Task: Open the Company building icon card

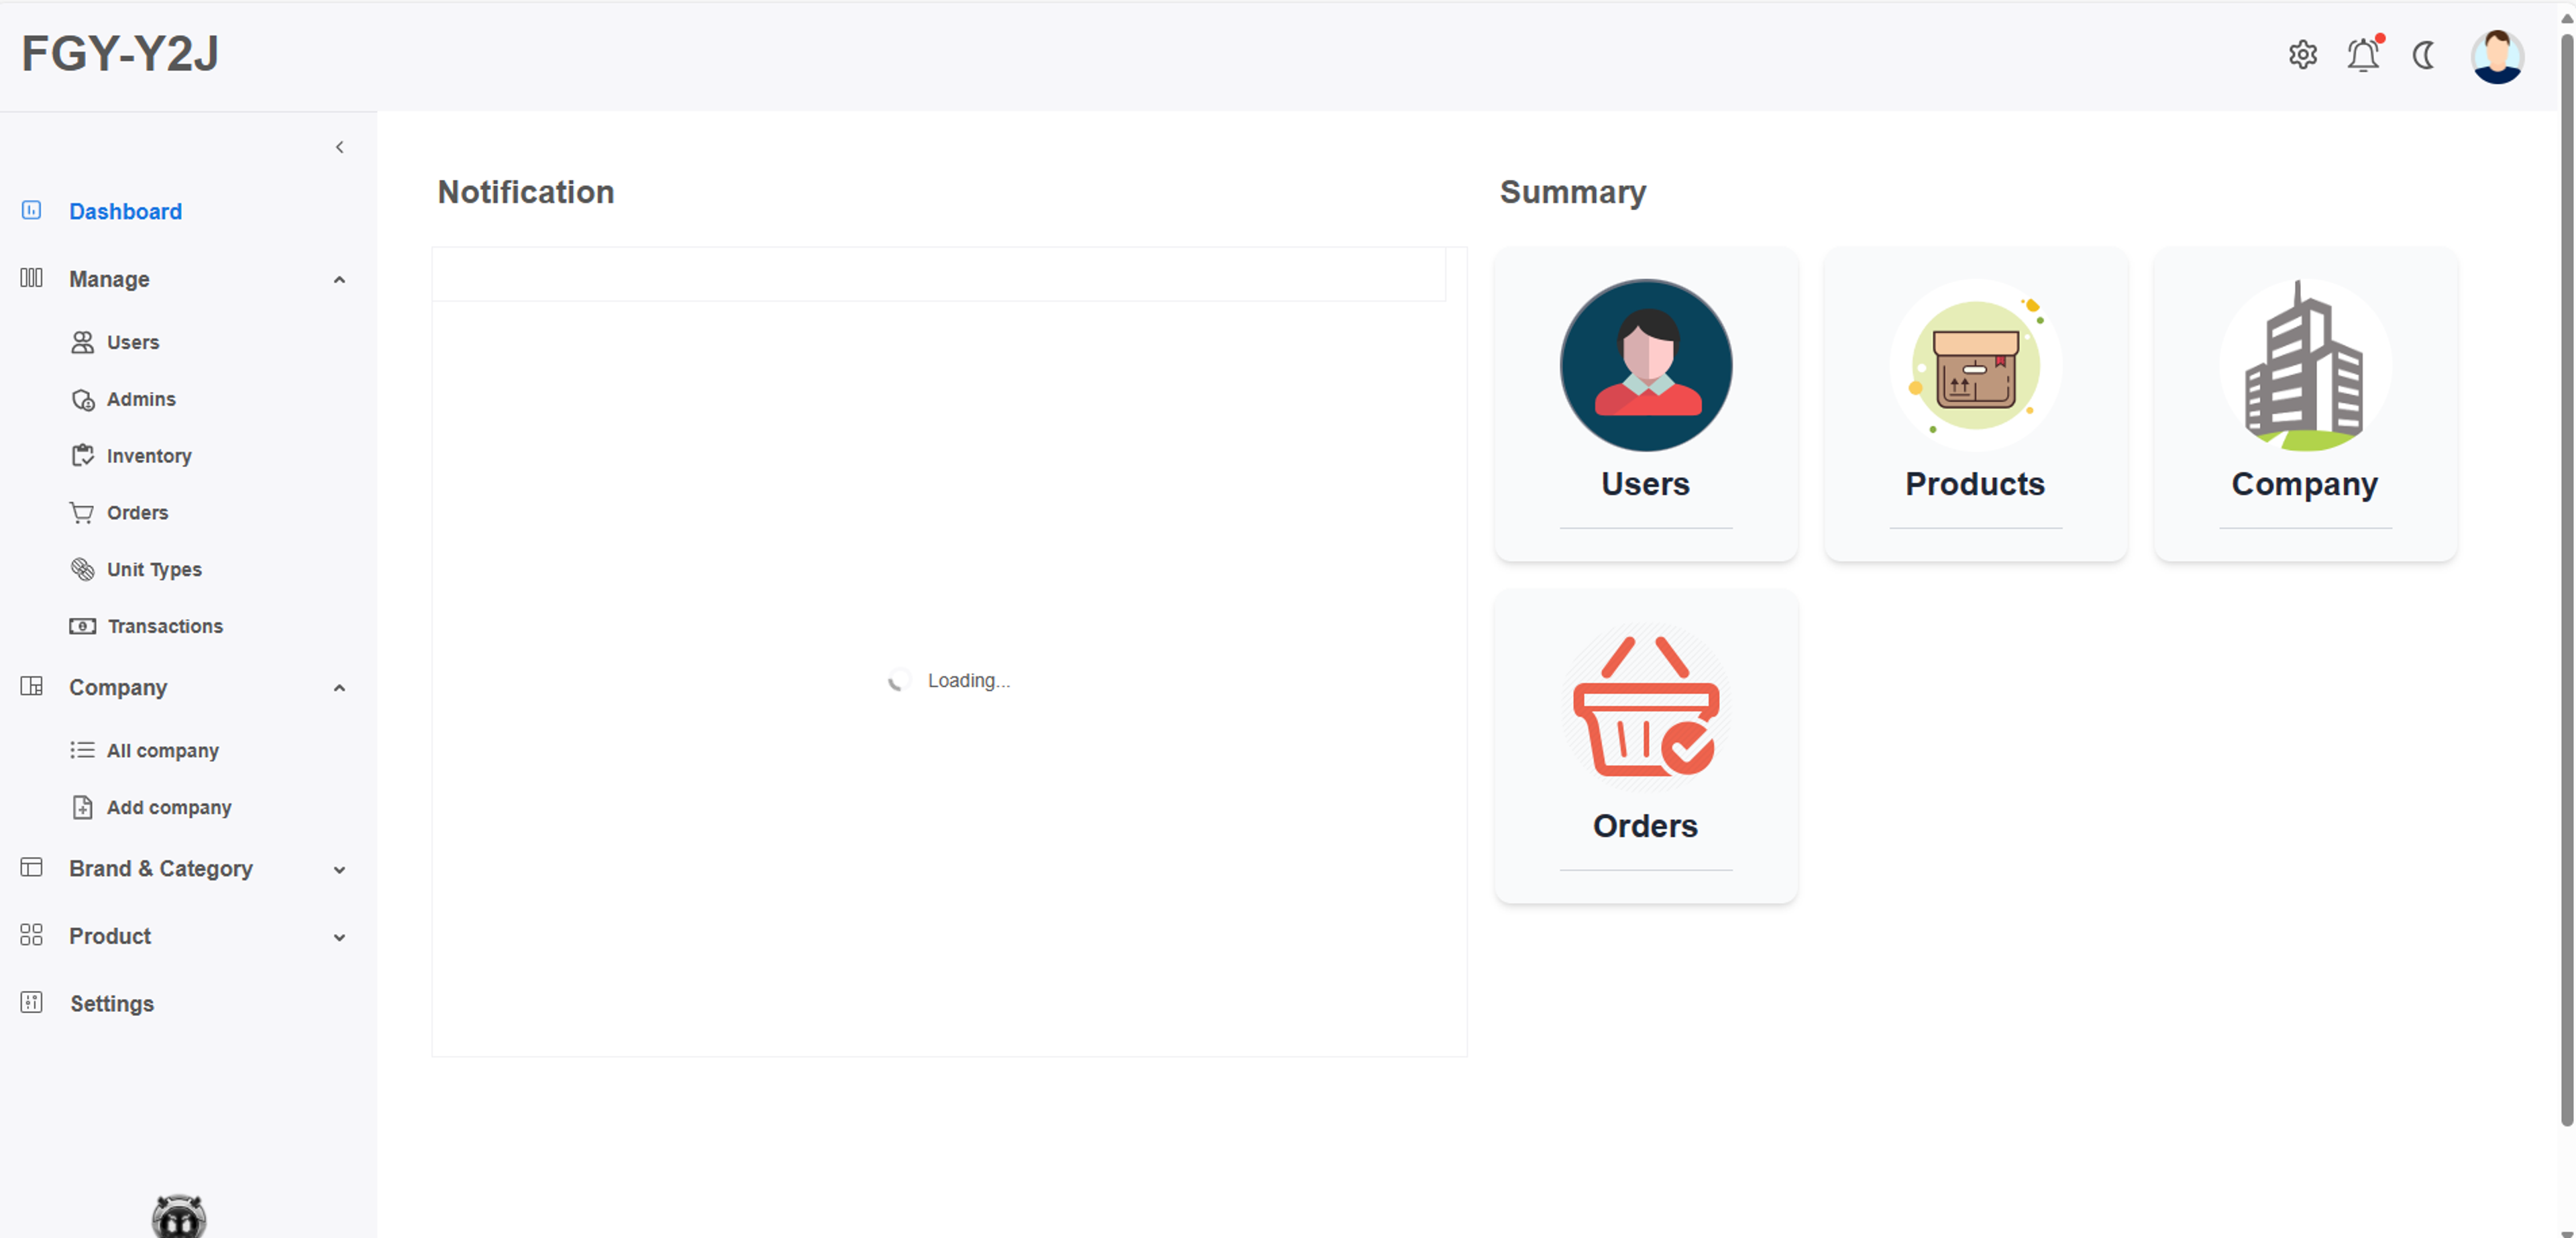Action: (x=2304, y=365)
